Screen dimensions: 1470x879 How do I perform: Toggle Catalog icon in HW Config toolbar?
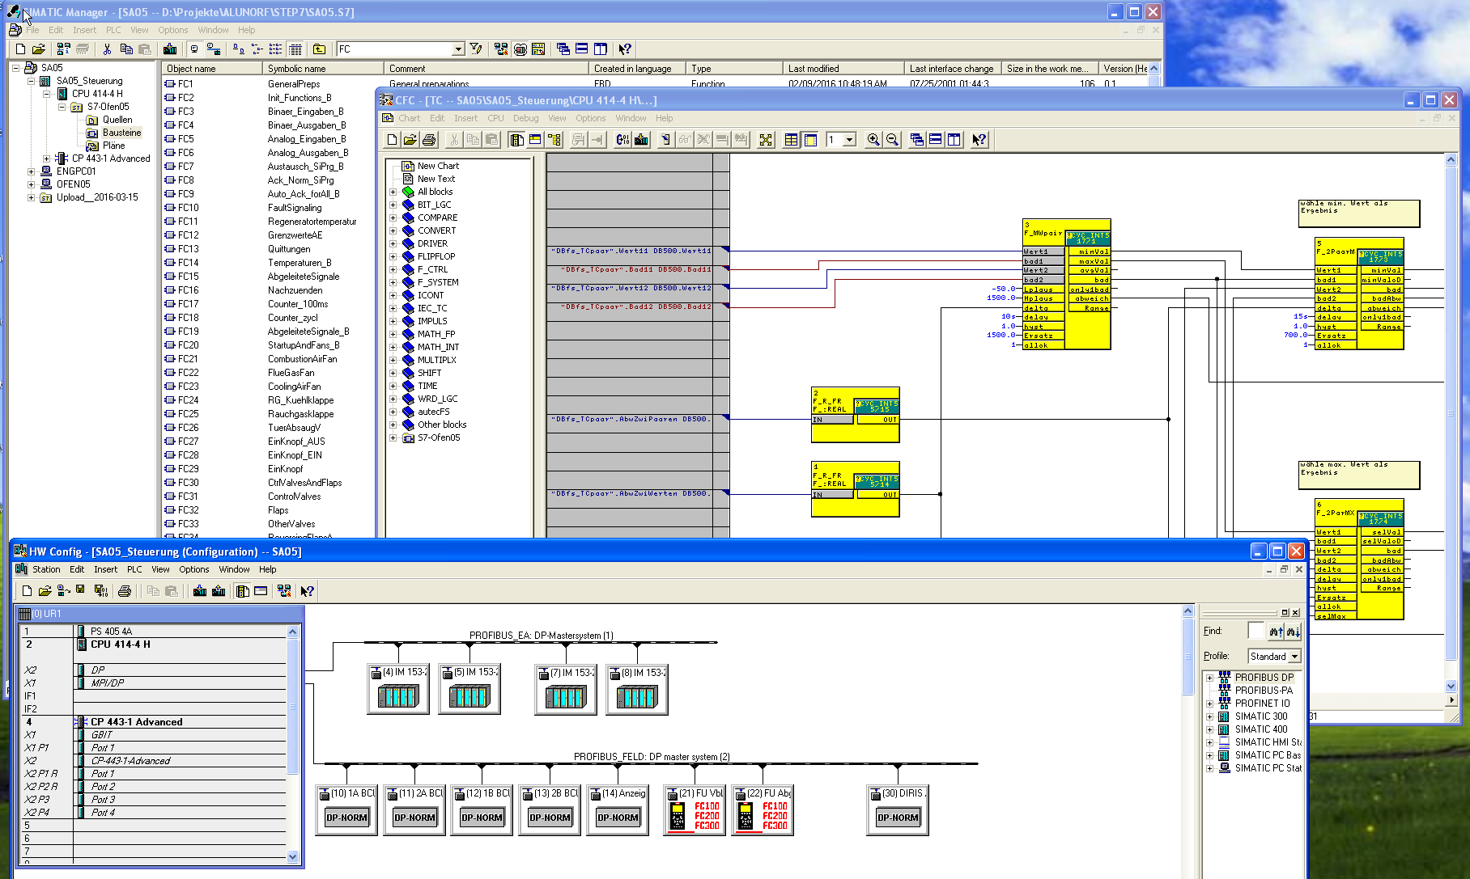pos(242,591)
